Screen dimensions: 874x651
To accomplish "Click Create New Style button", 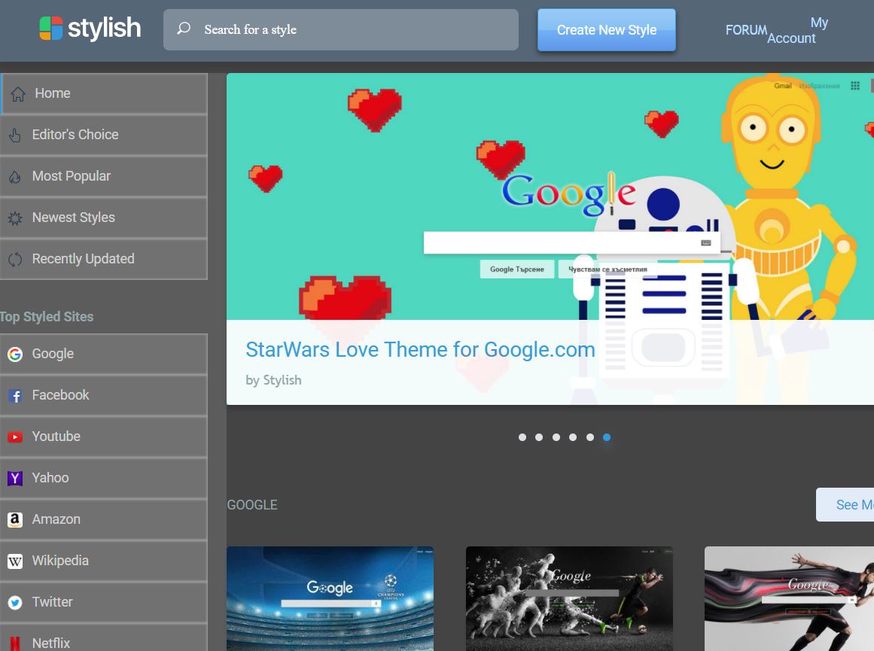I will (x=607, y=30).
